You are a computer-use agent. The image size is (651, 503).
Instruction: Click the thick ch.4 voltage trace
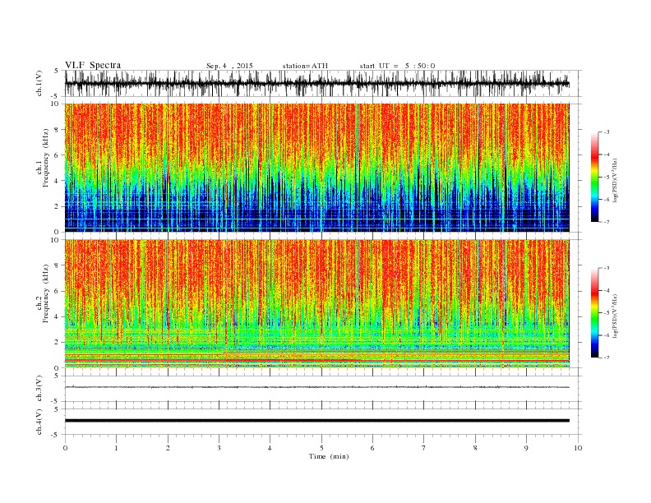tap(317, 421)
